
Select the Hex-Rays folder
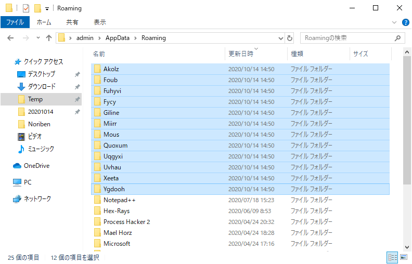[240, 211]
